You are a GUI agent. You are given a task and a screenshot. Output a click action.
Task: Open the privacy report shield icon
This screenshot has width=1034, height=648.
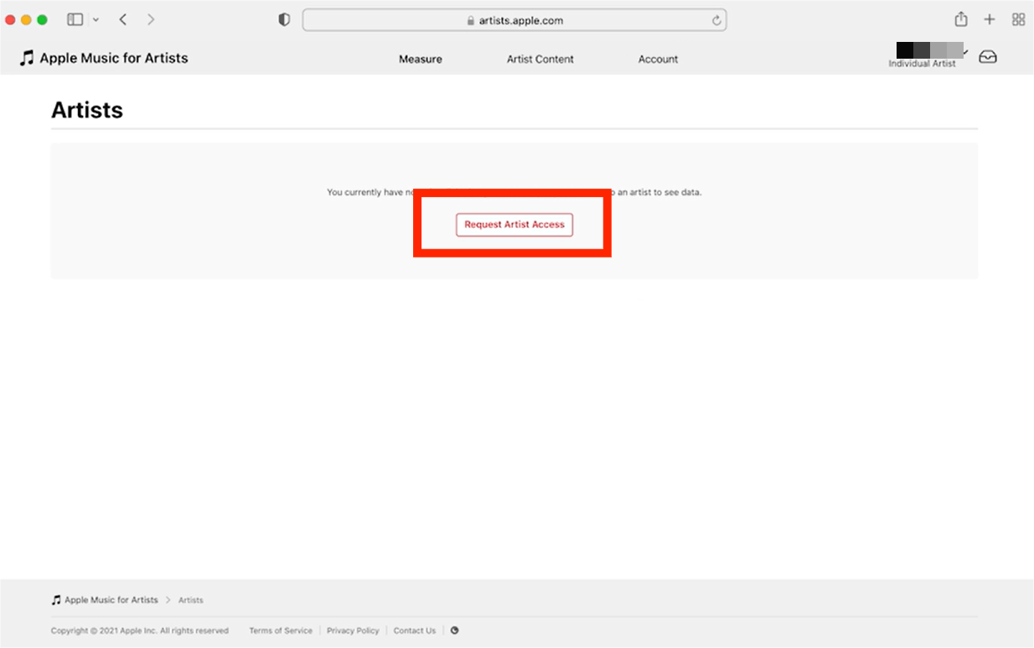tap(284, 20)
